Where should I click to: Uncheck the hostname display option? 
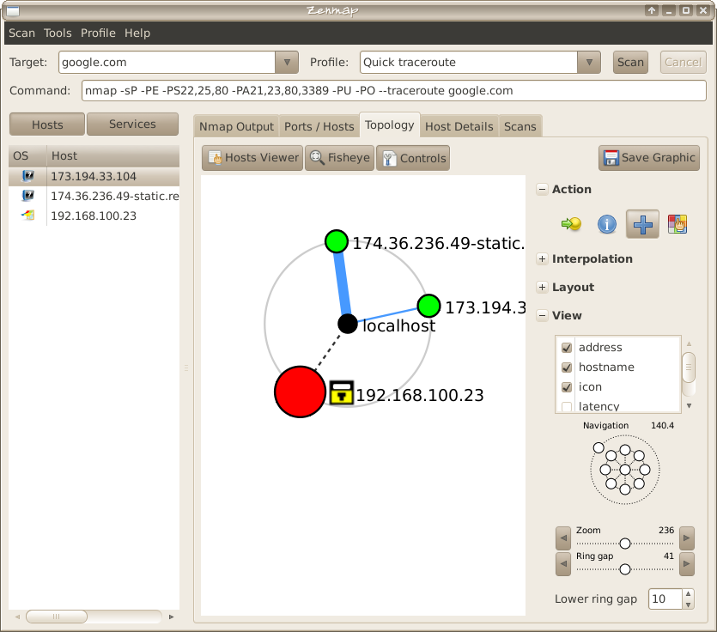[568, 367]
